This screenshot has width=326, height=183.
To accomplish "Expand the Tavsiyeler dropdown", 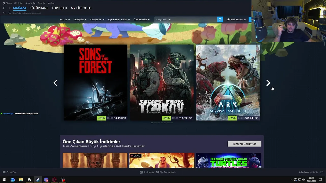I will pos(80,20).
